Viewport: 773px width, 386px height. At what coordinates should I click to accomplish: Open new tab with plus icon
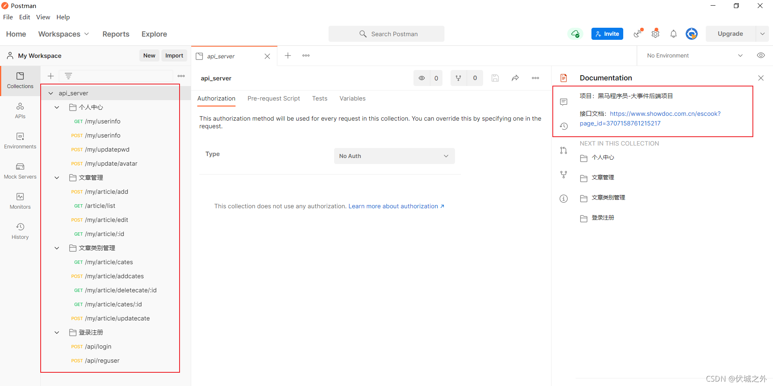coord(288,55)
